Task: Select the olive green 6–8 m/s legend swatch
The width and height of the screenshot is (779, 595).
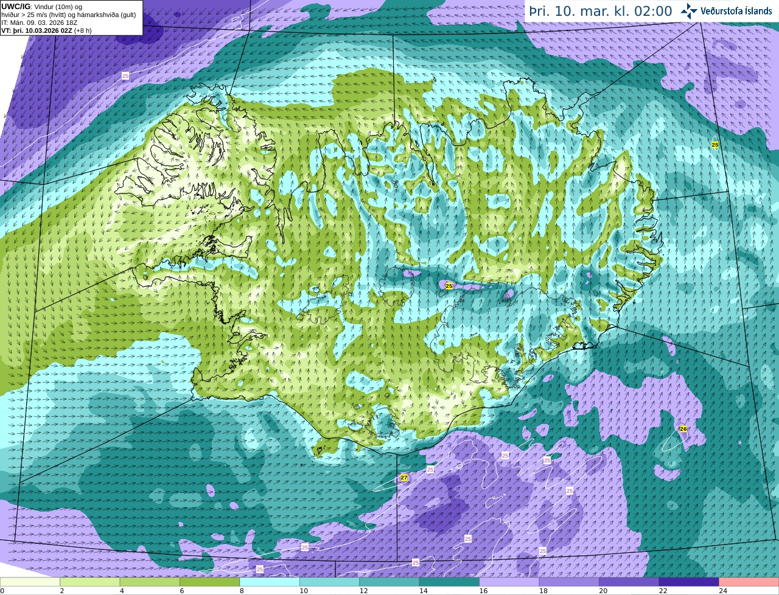Action: (x=210, y=582)
